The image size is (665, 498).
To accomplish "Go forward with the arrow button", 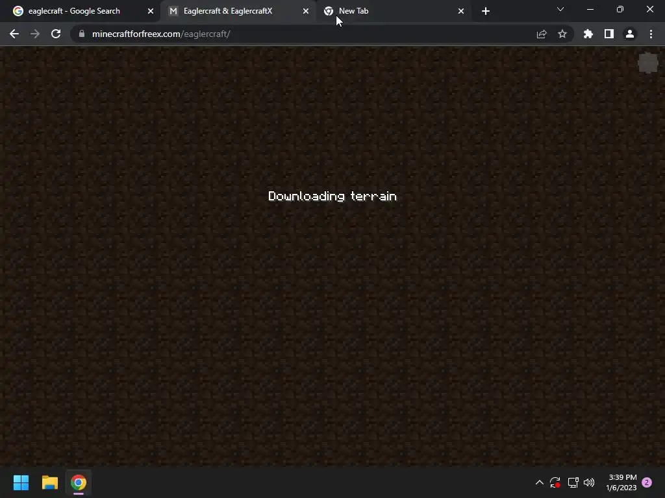I will 35,34.
